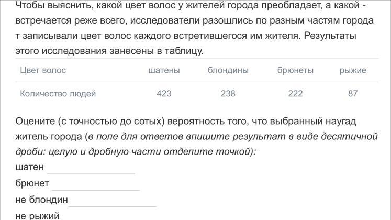Click the Оцените question paragraph
The height and width of the screenshot is (220, 391).
coord(196,136)
